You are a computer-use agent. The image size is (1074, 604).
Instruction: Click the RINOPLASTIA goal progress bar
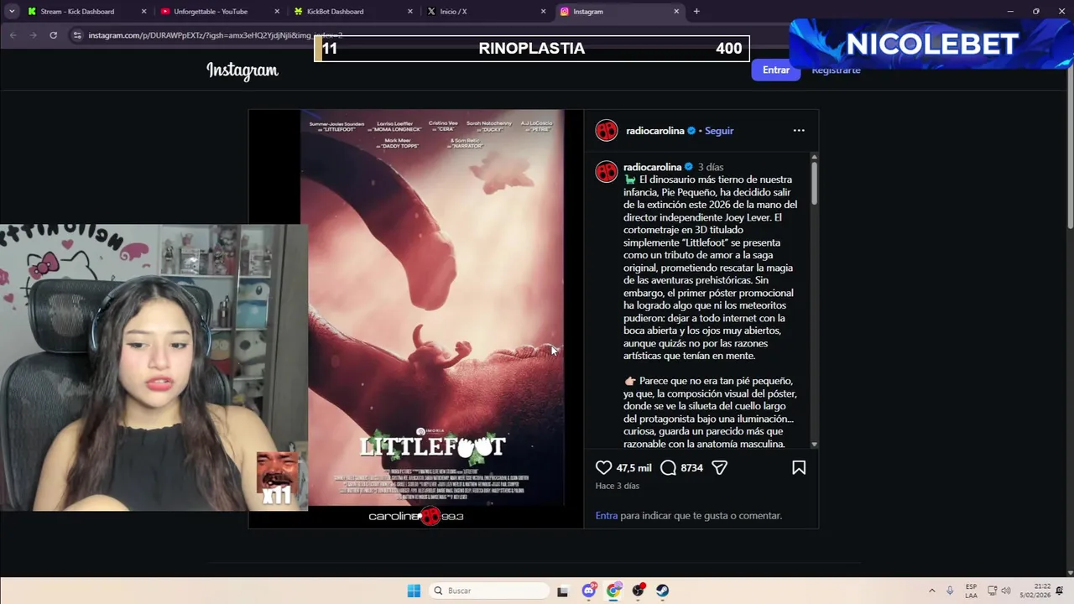pyautogui.click(x=532, y=48)
